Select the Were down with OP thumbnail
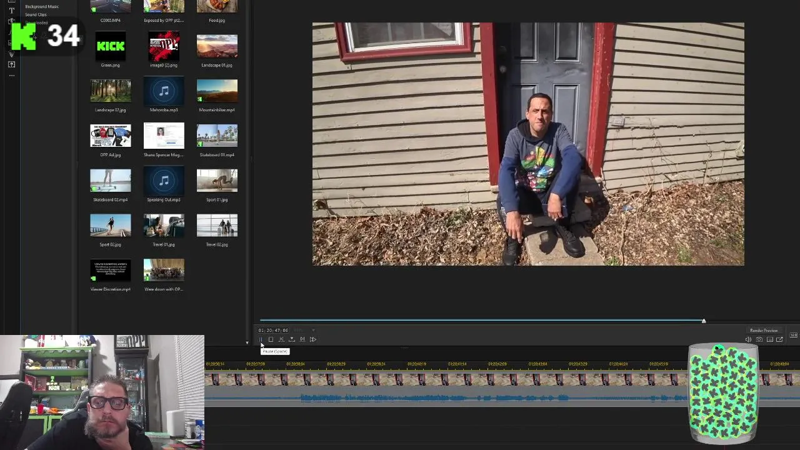 (164, 271)
